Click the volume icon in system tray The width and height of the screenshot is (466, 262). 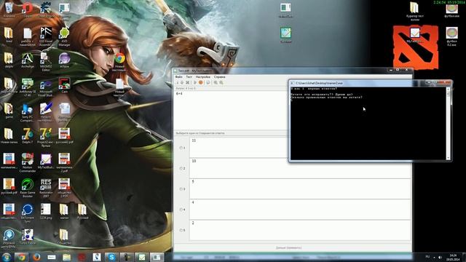click(x=440, y=257)
